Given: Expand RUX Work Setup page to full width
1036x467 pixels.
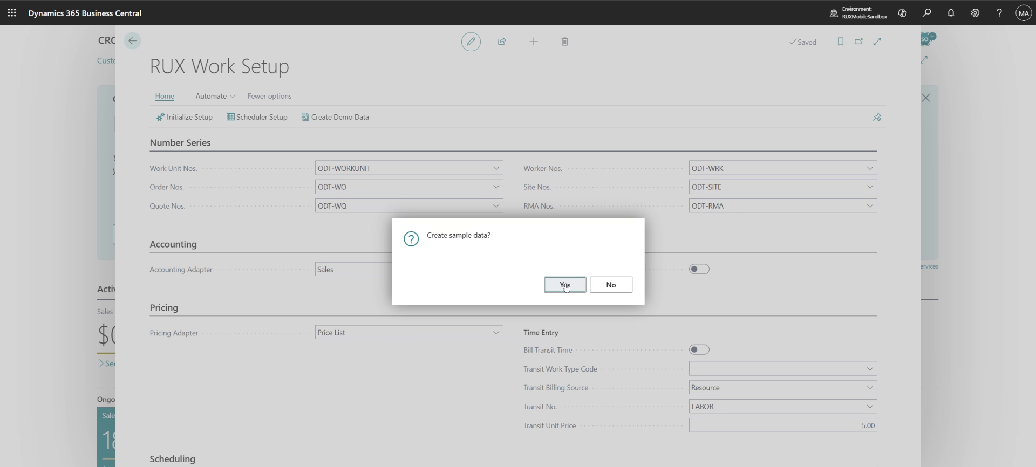Looking at the screenshot, I should coord(877,42).
